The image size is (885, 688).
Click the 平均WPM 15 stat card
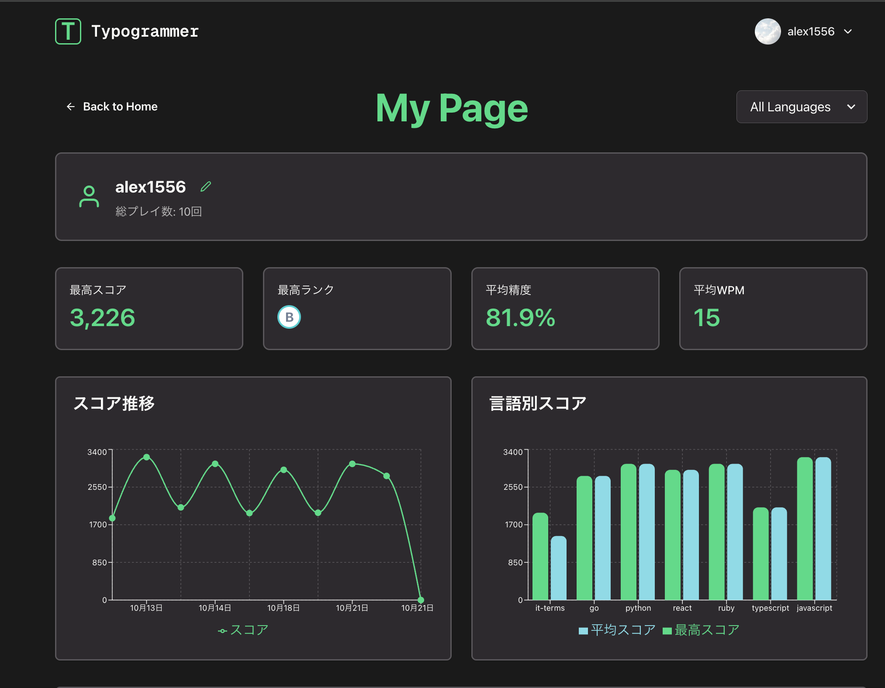[x=773, y=308]
